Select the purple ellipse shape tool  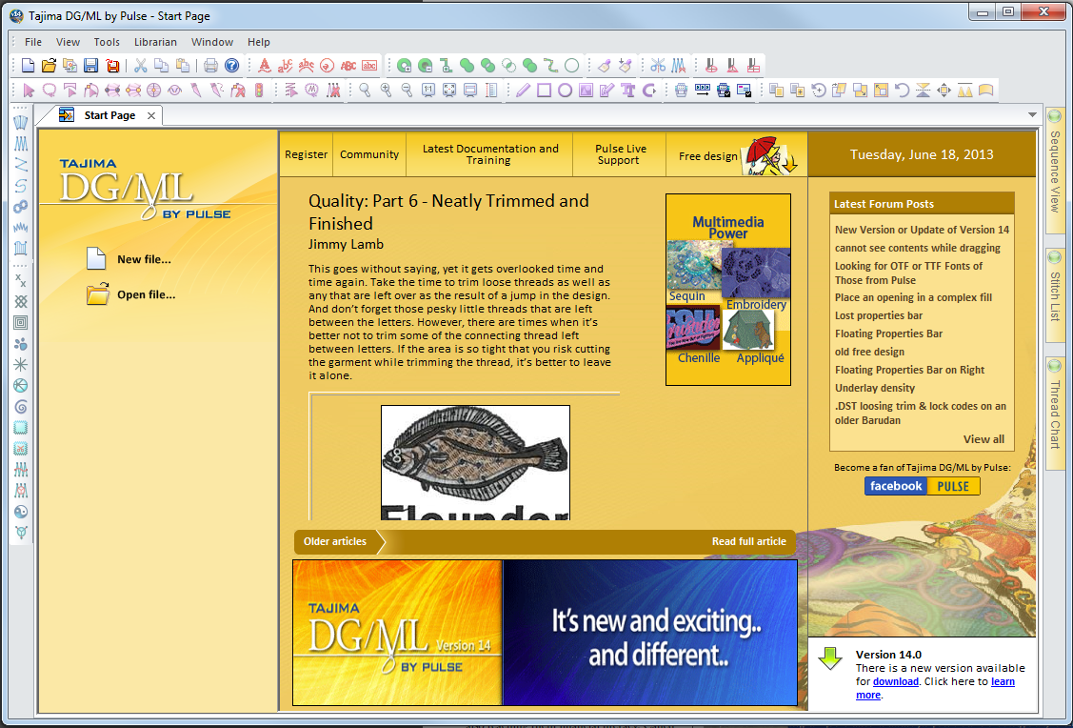point(565,90)
